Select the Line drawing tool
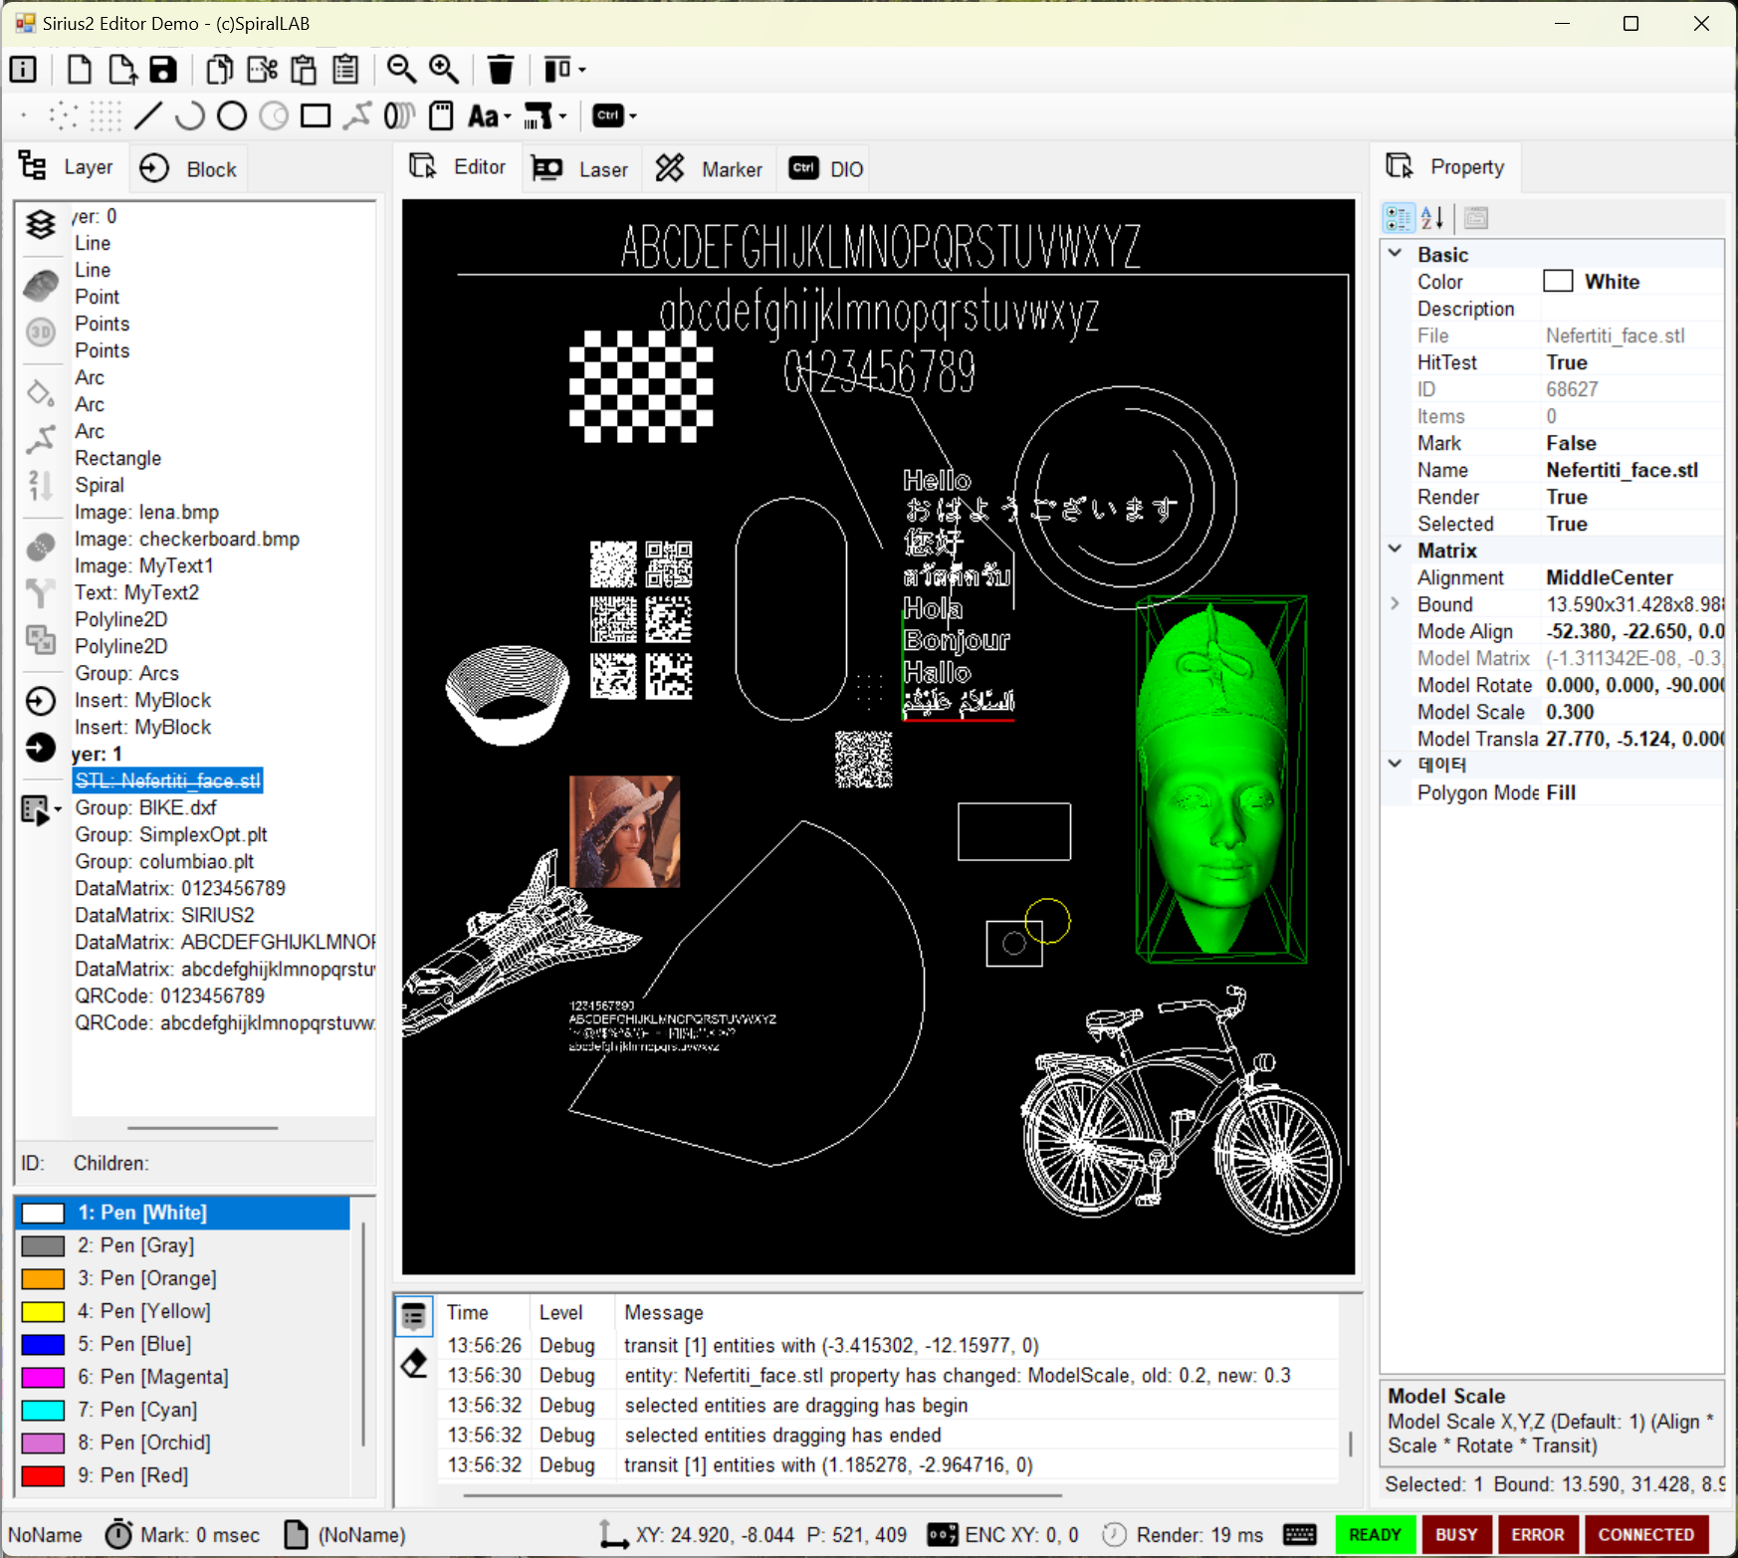Viewport: 1738px width, 1558px height. 147,116
